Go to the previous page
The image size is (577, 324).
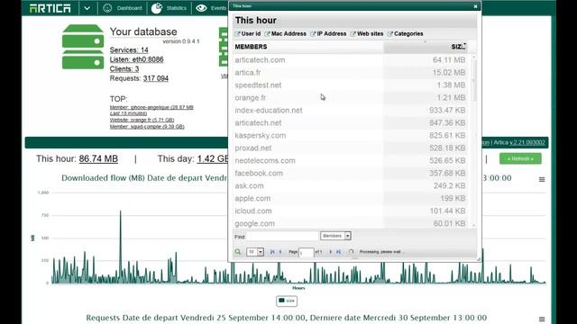tap(280, 252)
